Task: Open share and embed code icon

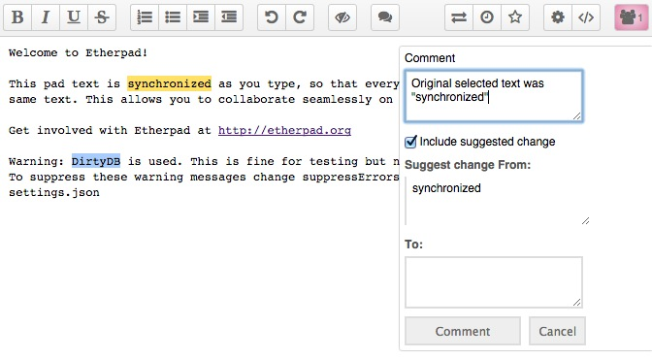Action: tap(586, 17)
